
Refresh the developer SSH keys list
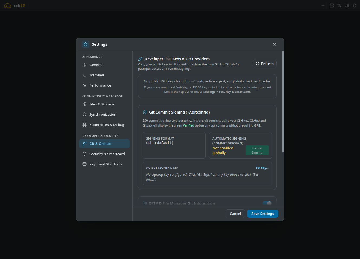[264, 64]
